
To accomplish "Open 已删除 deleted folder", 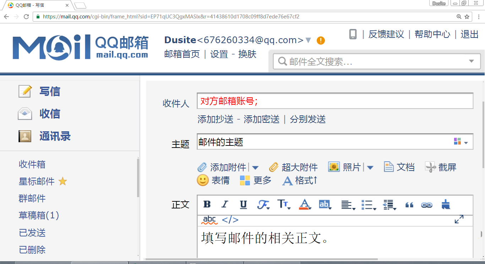I will (x=32, y=250).
